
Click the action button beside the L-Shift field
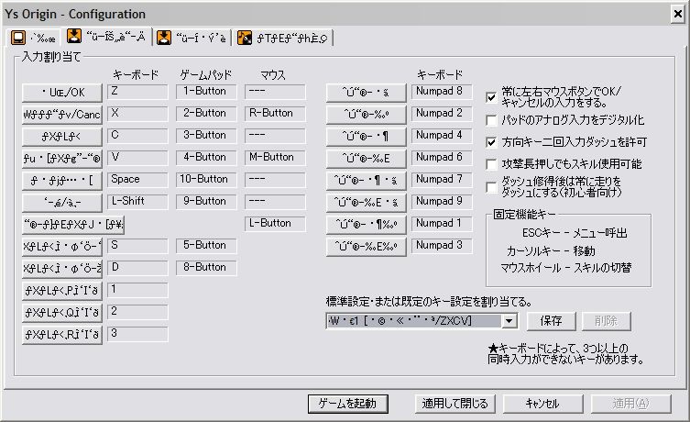[x=62, y=203]
